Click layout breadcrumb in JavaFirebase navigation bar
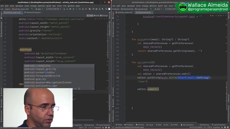Screen dimensions: 230x129 8,9
